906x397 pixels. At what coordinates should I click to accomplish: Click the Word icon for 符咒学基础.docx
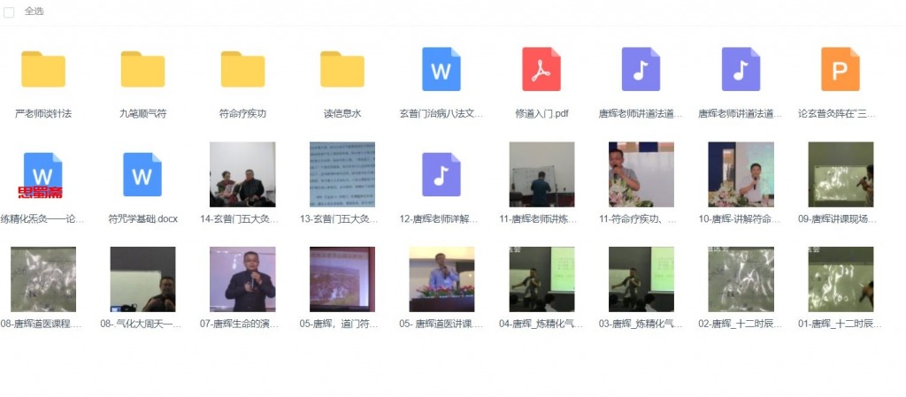tap(142, 174)
